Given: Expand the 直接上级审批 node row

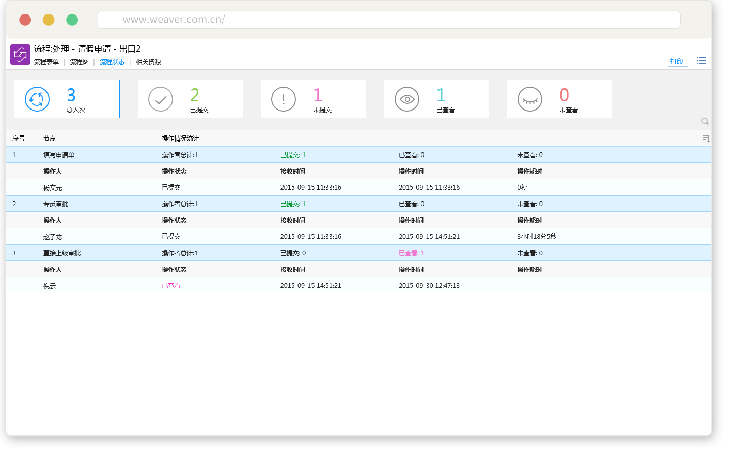Looking at the screenshot, I should point(62,253).
